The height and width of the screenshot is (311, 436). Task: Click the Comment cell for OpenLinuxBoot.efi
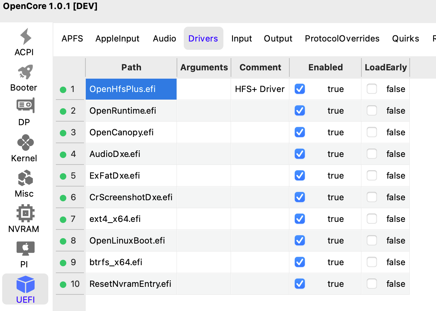[x=260, y=241]
